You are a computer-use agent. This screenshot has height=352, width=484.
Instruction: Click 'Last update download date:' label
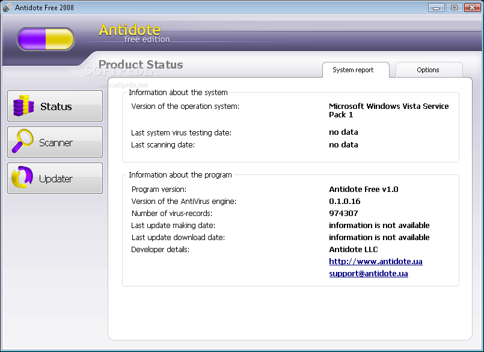click(x=178, y=238)
